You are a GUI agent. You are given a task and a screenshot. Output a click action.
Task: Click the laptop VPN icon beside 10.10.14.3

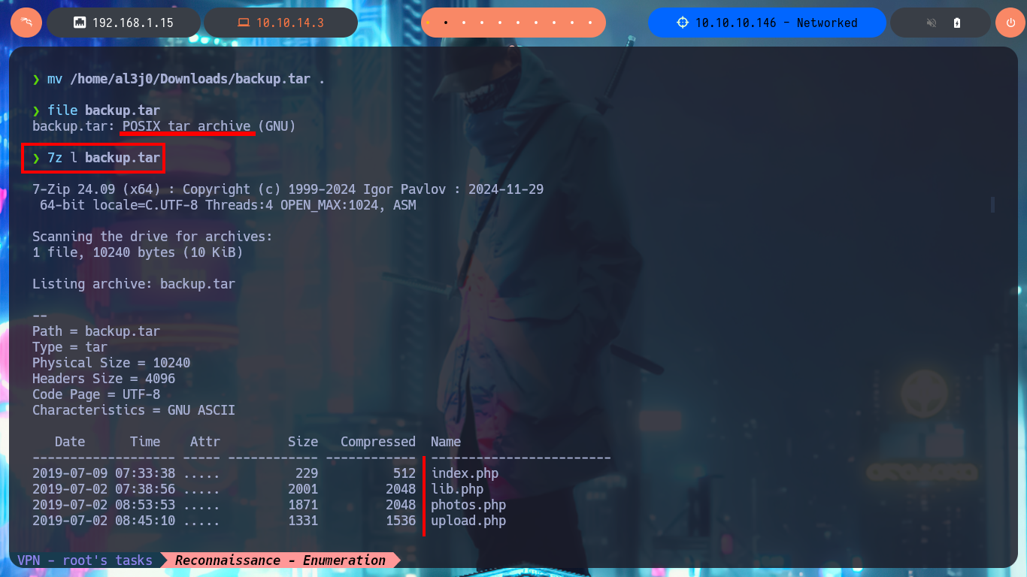coord(244,23)
